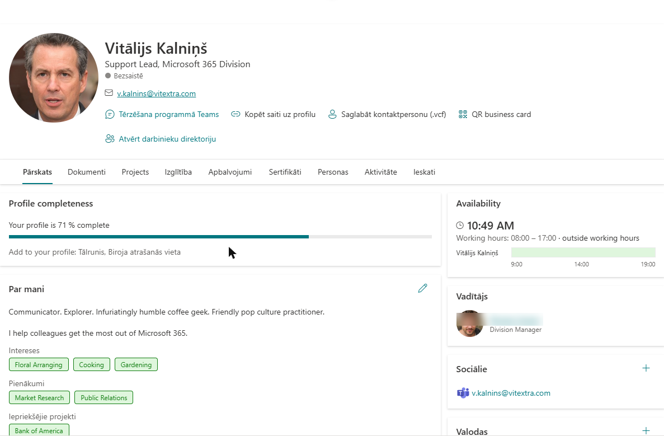The height and width of the screenshot is (436, 664).
Task: Select the Ieskati tab
Action: [425, 172]
